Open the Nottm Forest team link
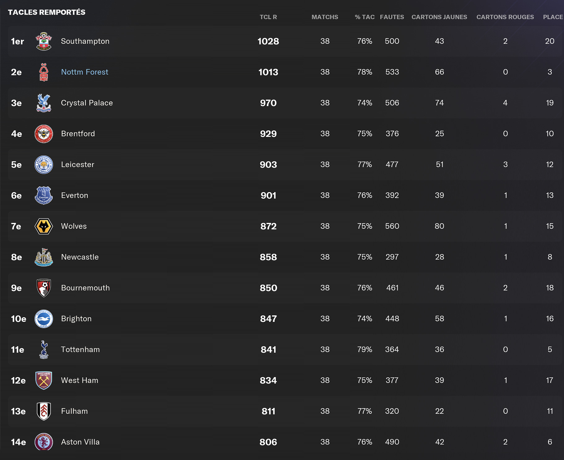Viewport: 564px width, 460px height. (85, 72)
